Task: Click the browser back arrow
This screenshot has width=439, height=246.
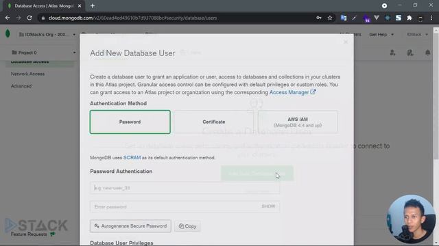Action: [x=8, y=18]
